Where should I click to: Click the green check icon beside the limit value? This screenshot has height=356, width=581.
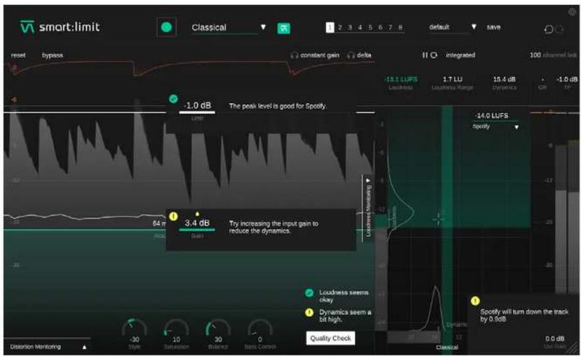pyautogui.click(x=173, y=99)
